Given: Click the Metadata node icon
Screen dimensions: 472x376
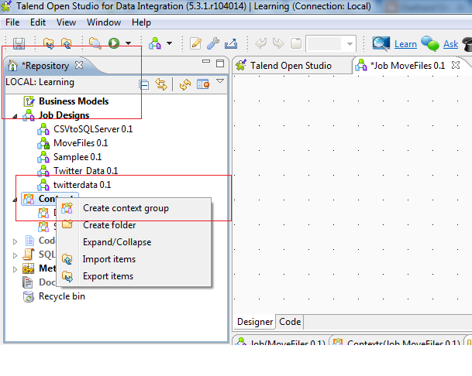Looking at the screenshot, I should [x=29, y=268].
